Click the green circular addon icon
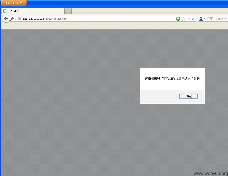Viewport: 228px width, 176px height. (x=178, y=19)
